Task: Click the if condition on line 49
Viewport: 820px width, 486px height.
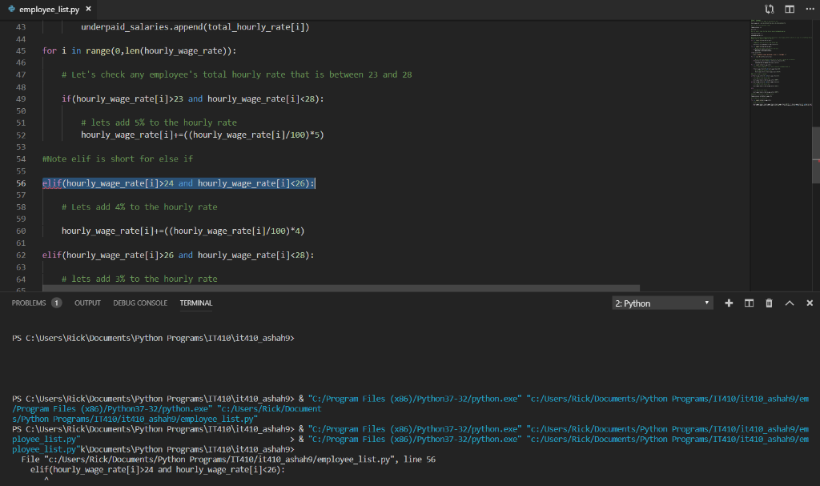Action: click(193, 98)
